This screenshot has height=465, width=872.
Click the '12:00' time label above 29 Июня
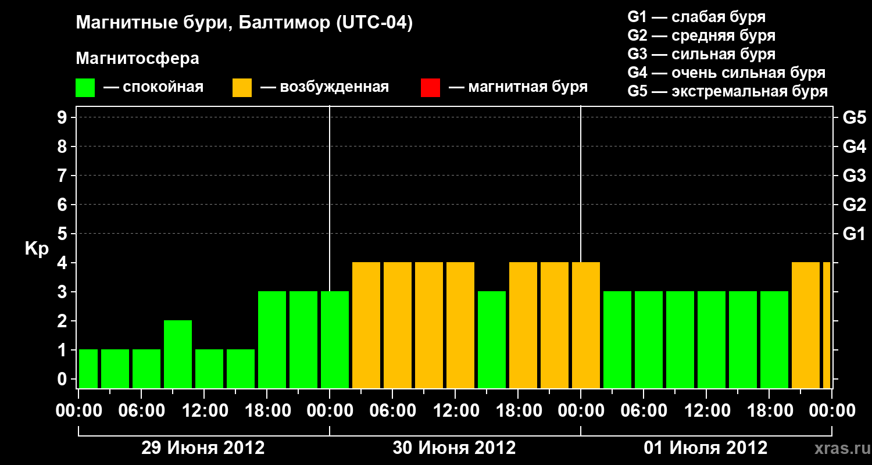(x=204, y=411)
